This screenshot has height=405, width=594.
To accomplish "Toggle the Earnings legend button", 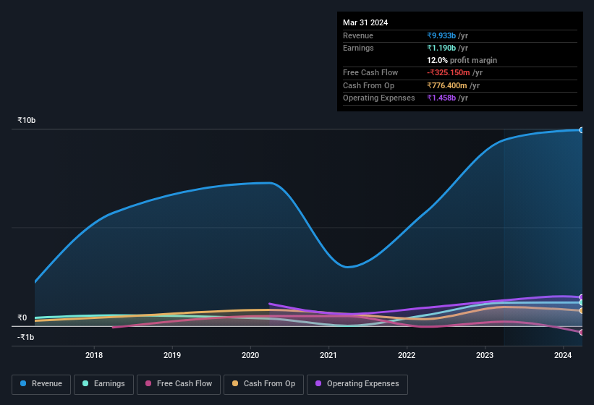I will tap(103, 385).
